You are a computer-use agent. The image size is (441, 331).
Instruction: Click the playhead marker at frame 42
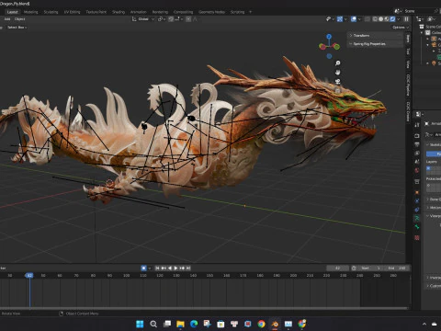29,276
